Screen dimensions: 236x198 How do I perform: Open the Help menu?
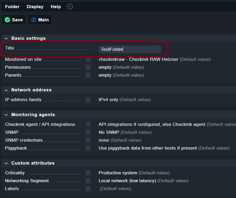click(x=56, y=7)
